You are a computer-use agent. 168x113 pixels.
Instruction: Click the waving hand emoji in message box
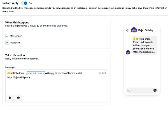[x=9, y=73]
